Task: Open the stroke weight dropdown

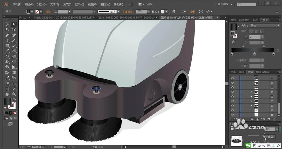Action: click(69, 12)
